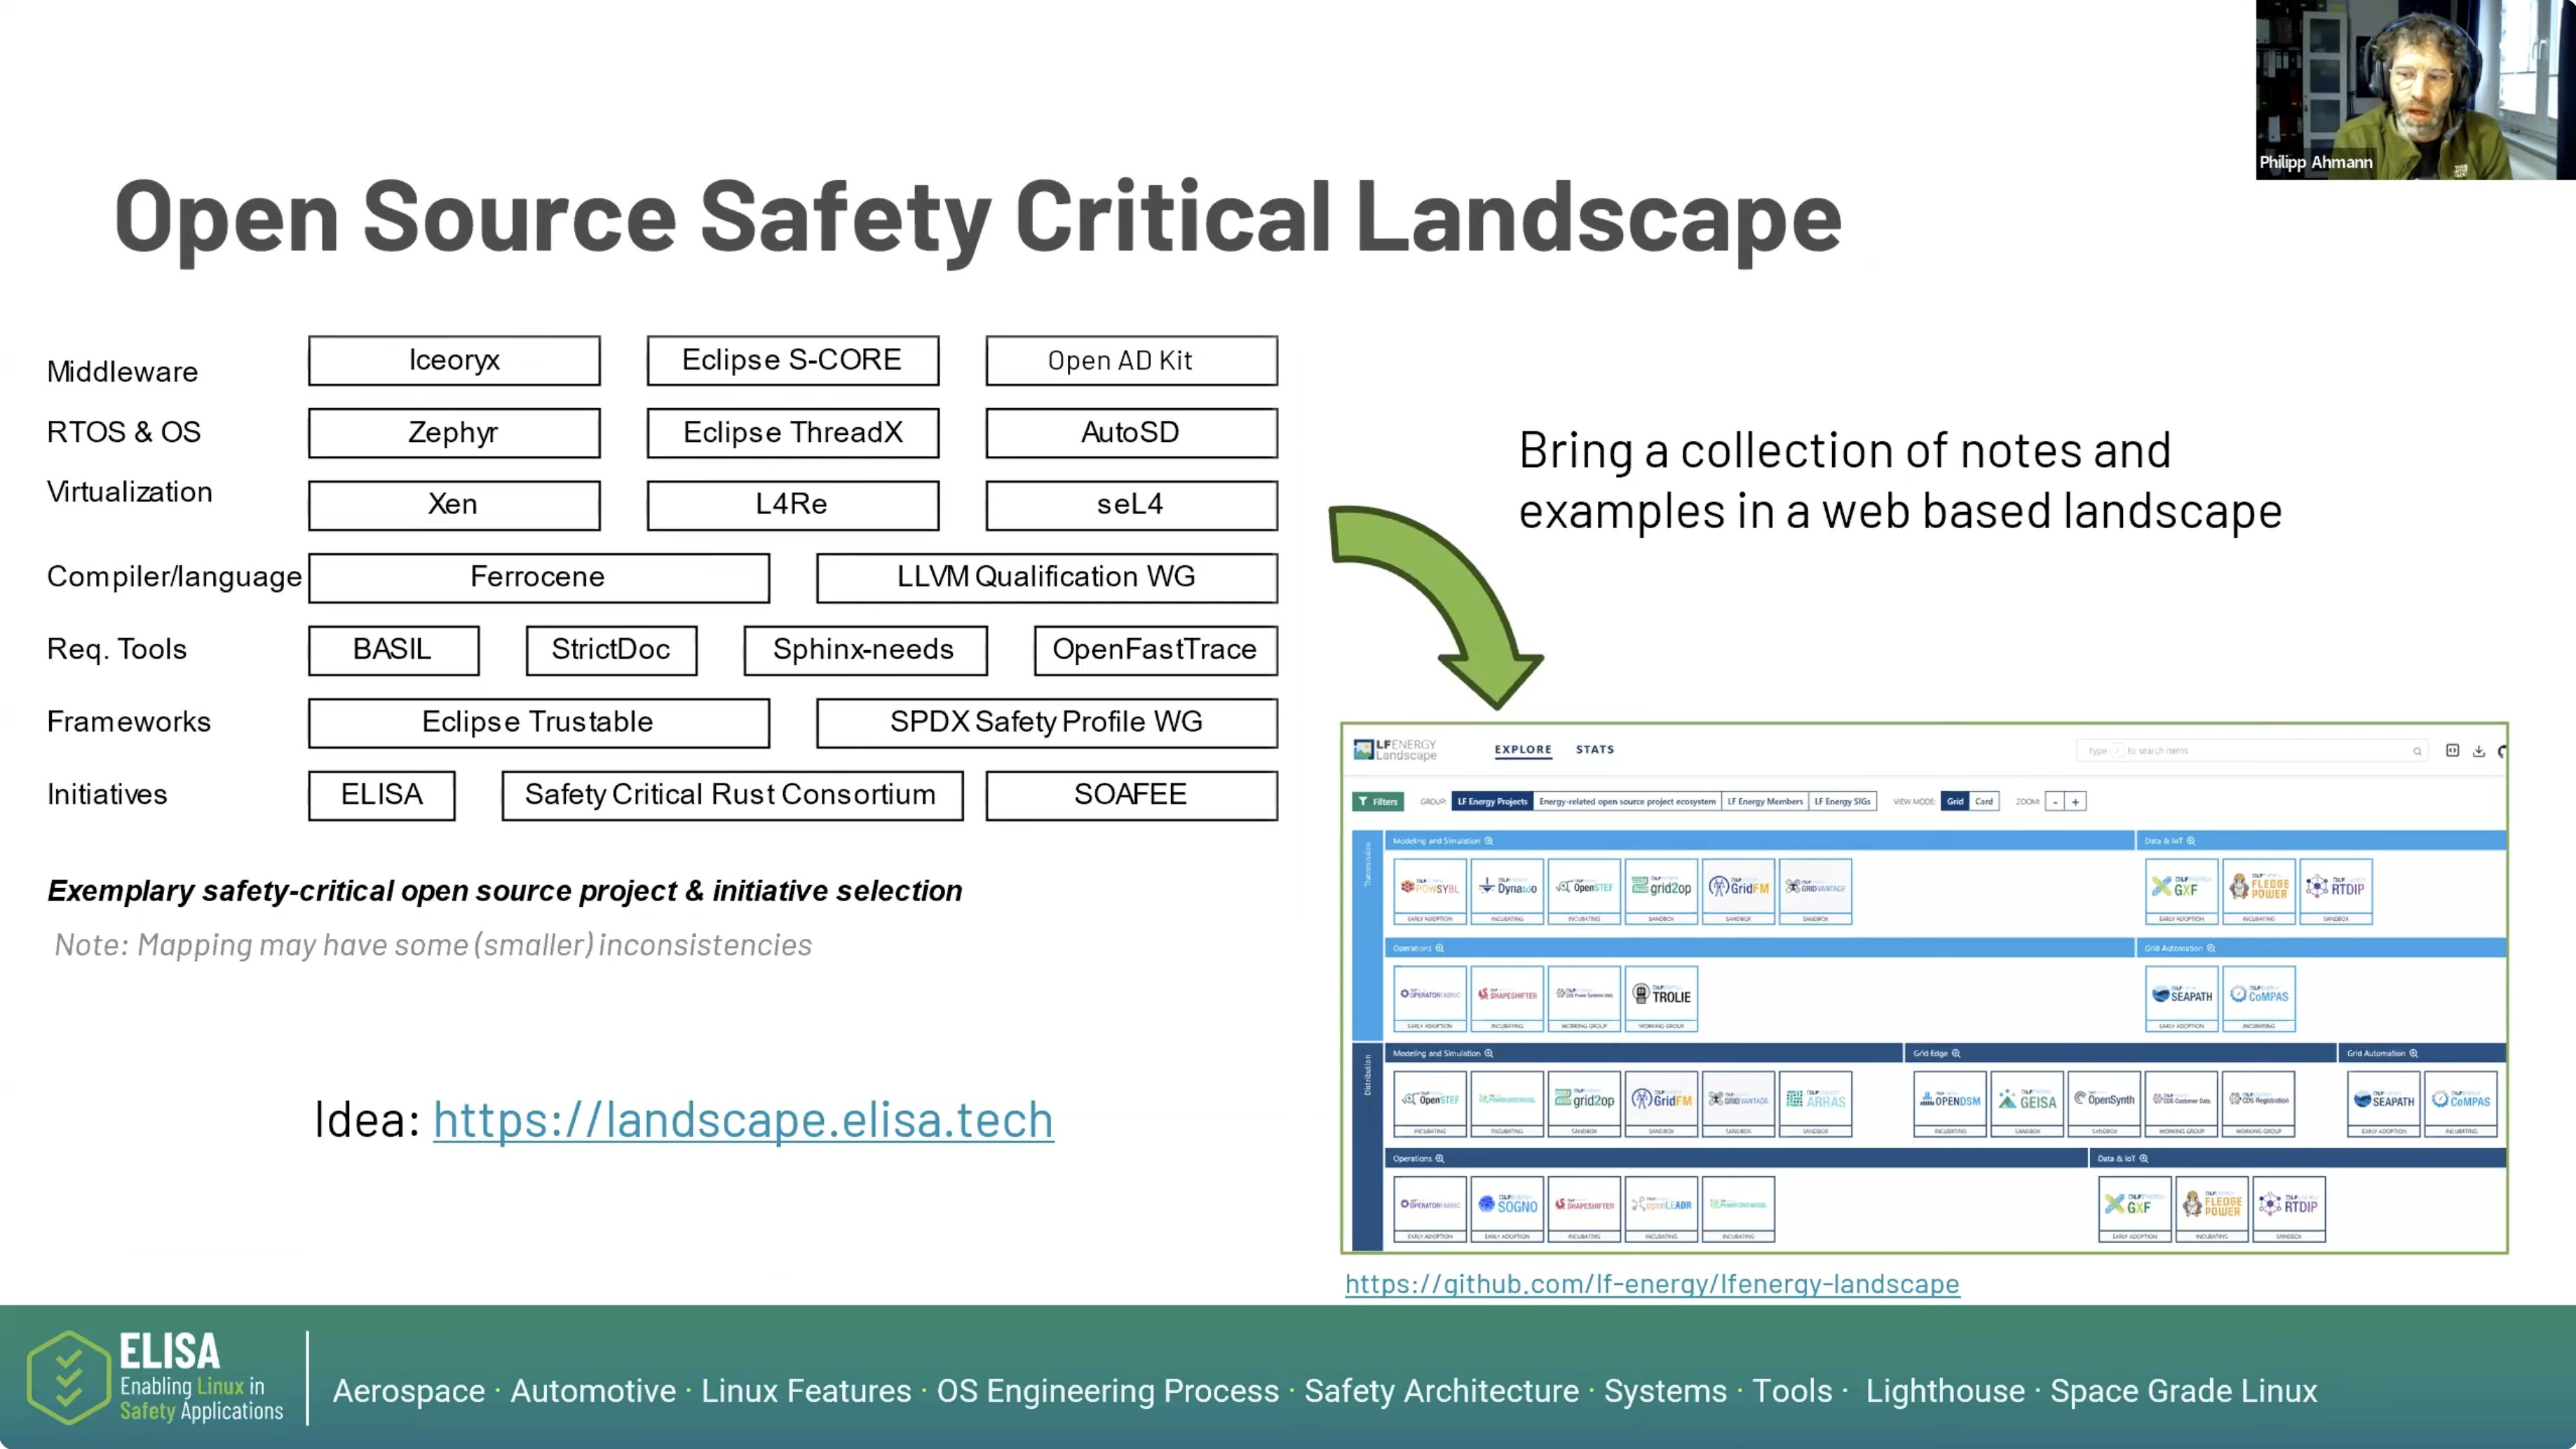
Task: Open the TROLIE working group tile
Action: pos(1661,996)
